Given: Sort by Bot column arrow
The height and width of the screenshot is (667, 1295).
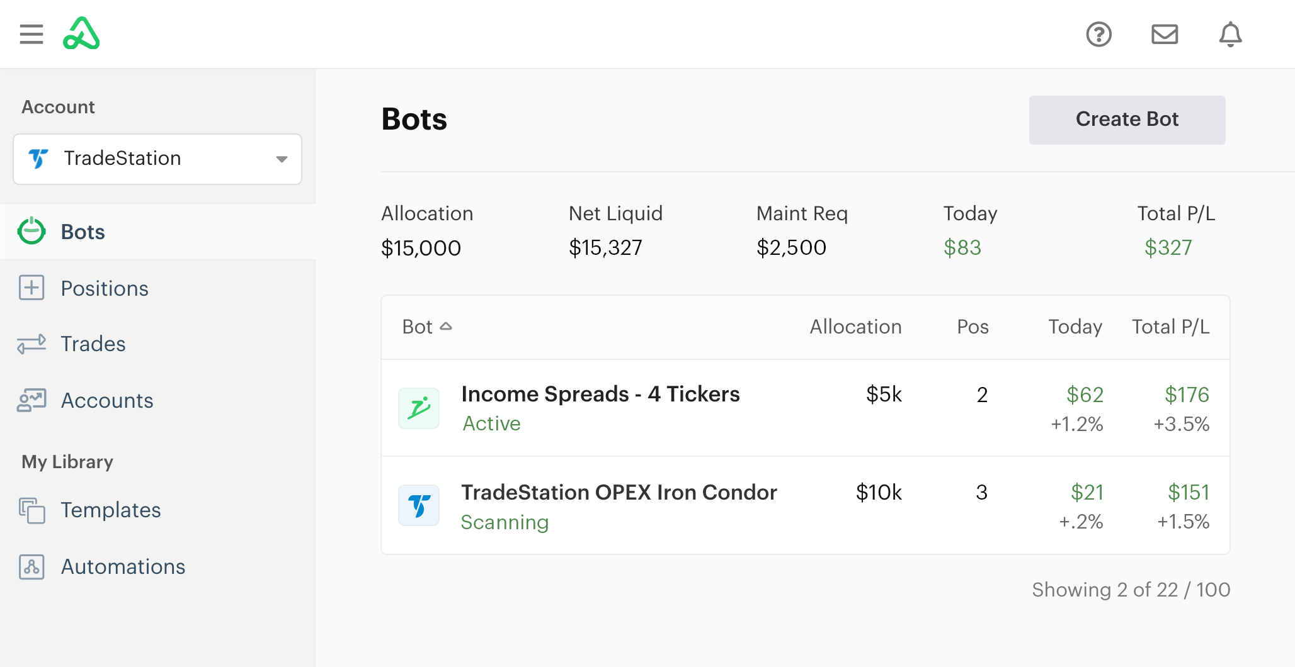Looking at the screenshot, I should [x=446, y=326].
